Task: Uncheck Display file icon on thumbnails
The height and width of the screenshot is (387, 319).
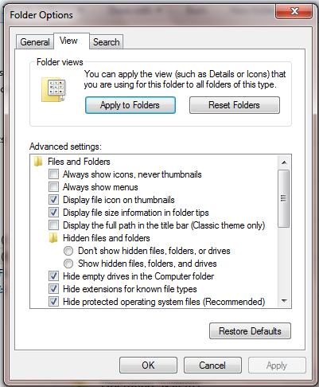Action: tap(53, 200)
